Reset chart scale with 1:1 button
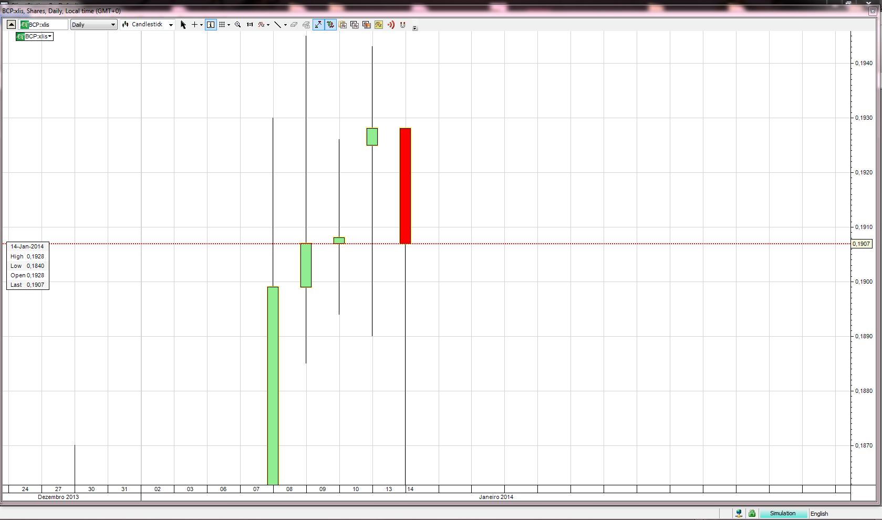 point(250,25)
